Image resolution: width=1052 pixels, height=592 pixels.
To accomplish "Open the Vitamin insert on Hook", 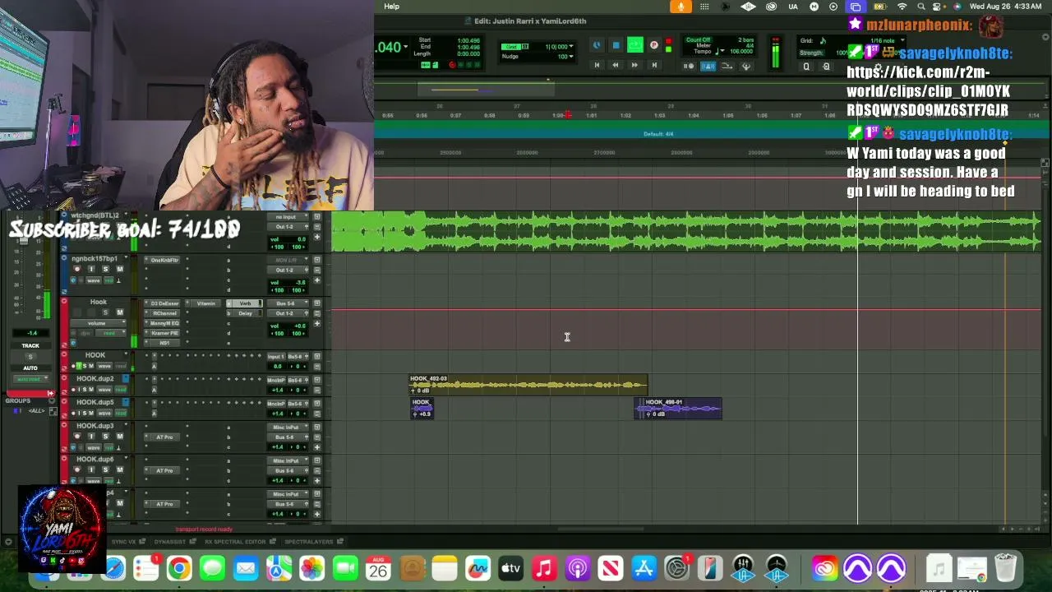I will 205,303.
